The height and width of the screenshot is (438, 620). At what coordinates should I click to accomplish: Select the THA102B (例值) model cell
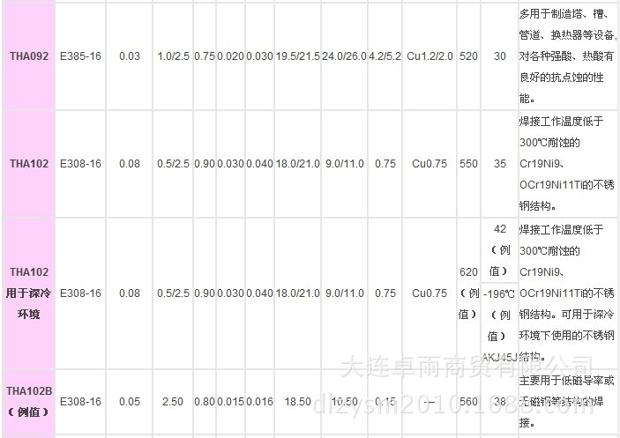(x=28, y=402)
